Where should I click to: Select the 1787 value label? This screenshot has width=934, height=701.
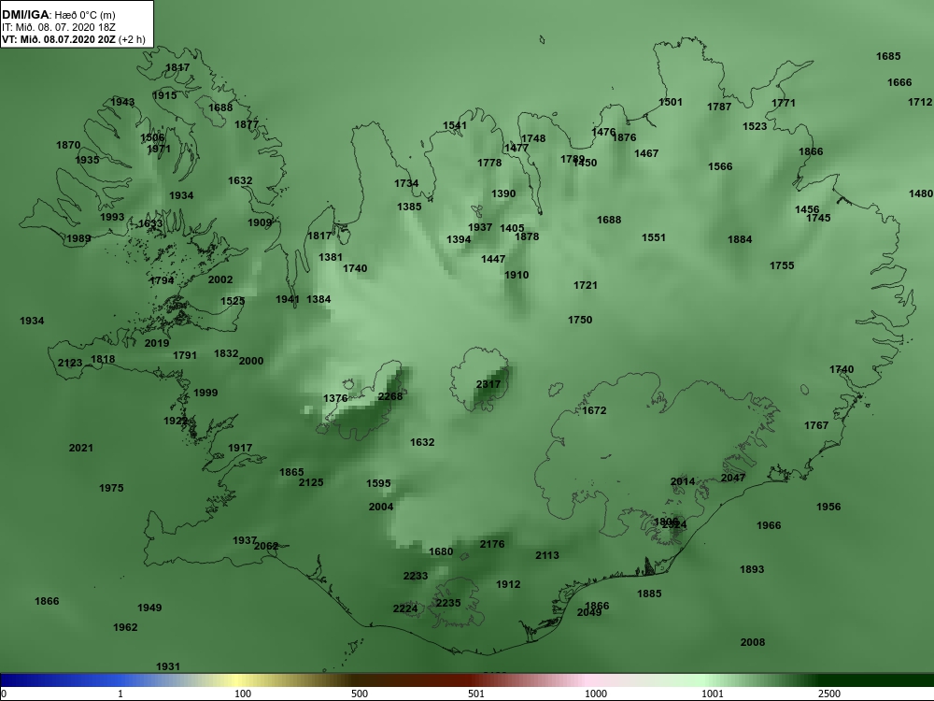719,107
